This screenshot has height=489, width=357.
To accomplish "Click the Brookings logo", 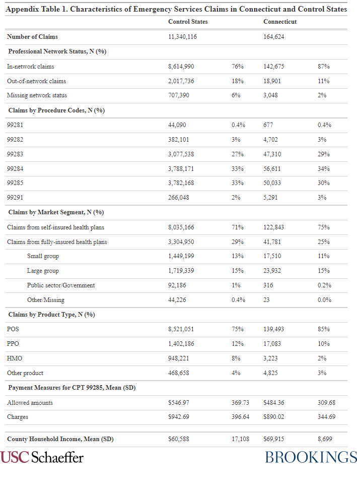I will (311, 457).
